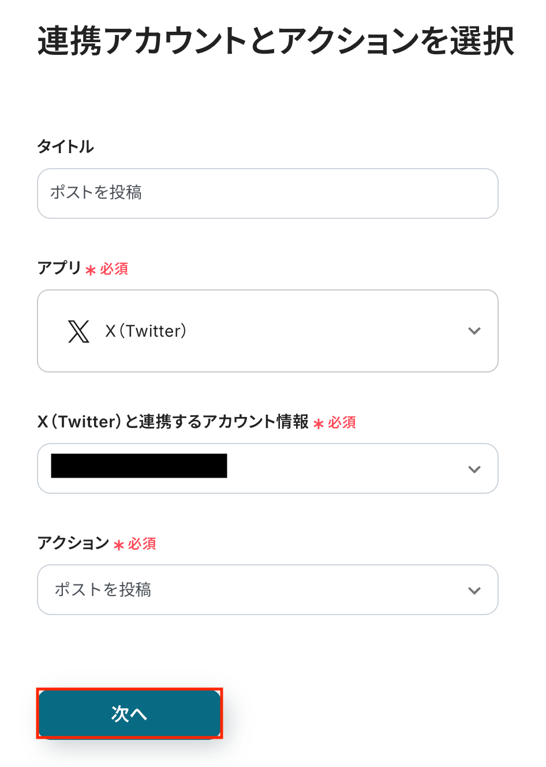Expand the アプリ dropdown chevron arrow
The width and height of the screenshot is (546, 767).
[474, 332]
